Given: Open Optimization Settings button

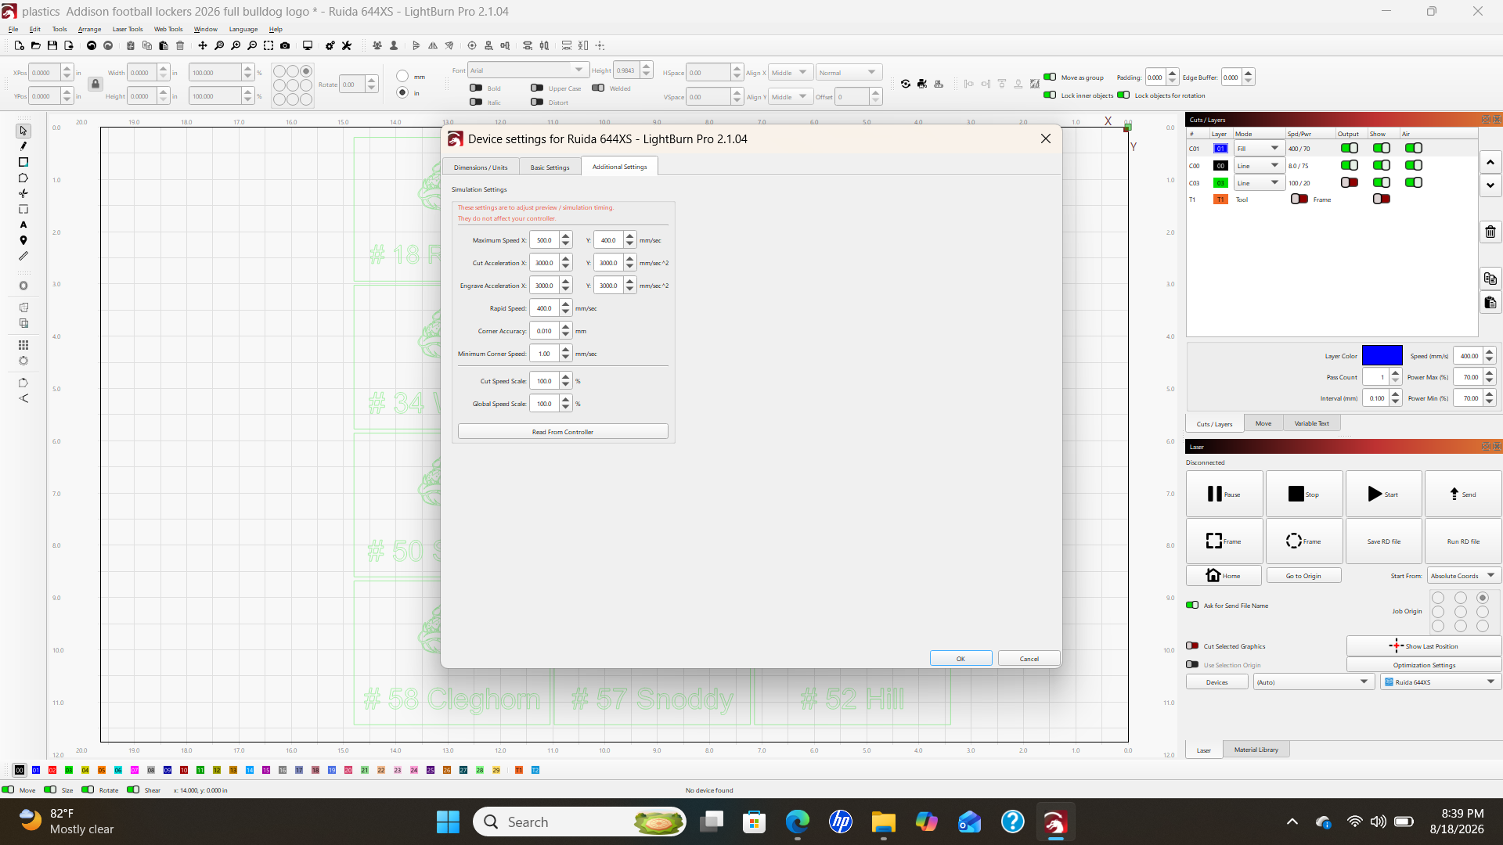Looking at the screenshot, I should pyautogui.click(x=1424, y=665).
